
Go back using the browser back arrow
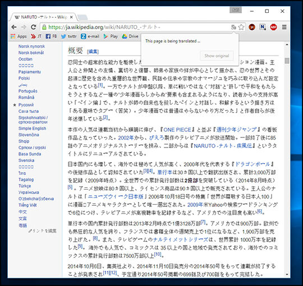(13, 27)
